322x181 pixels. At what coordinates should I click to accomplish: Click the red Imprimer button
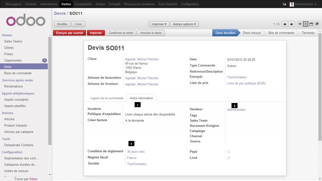click(x=96, y=33)
